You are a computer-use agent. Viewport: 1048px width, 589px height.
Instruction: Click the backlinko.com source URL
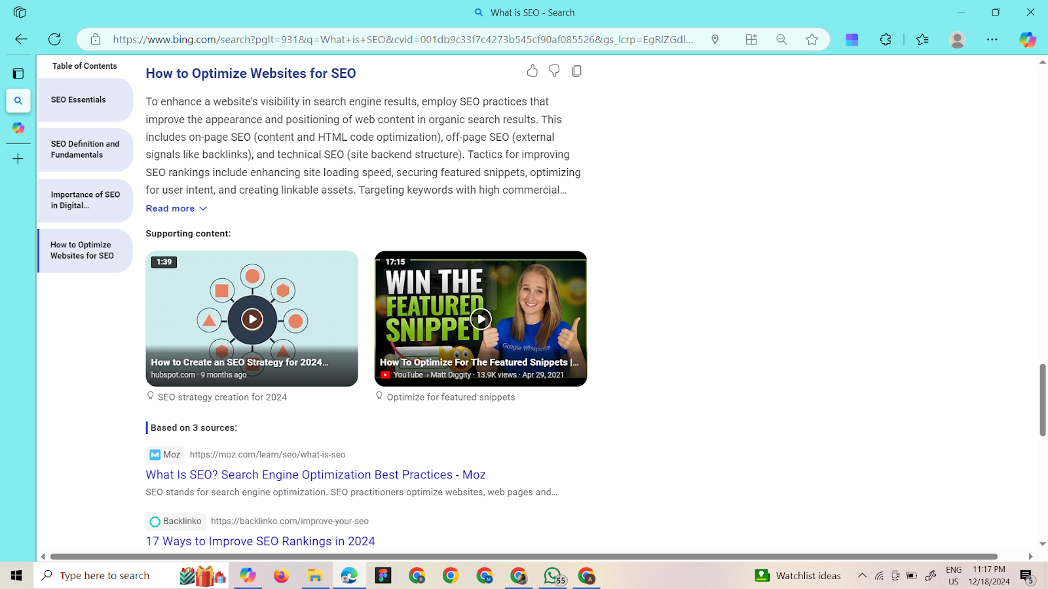pos(290,521)
